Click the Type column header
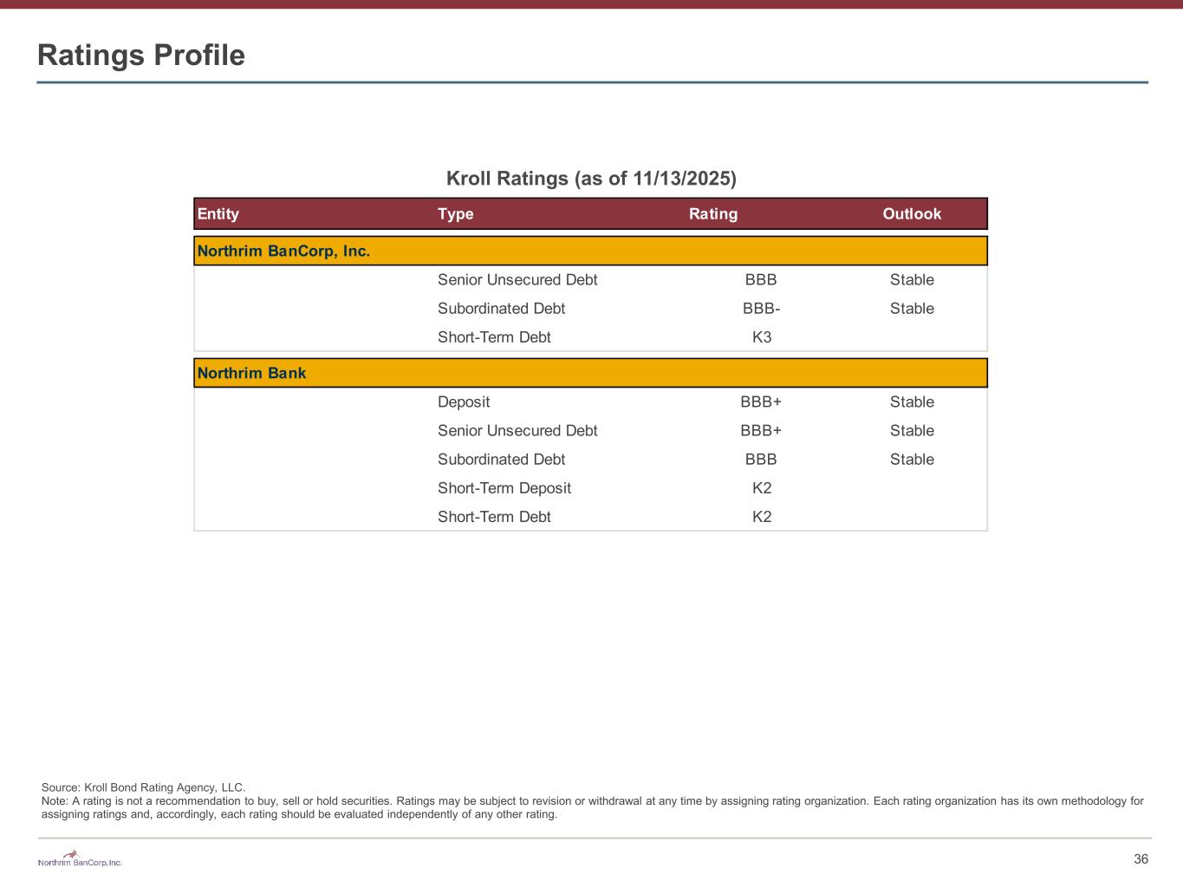This screenshot has height=888, width=1183. click(456, 214)
